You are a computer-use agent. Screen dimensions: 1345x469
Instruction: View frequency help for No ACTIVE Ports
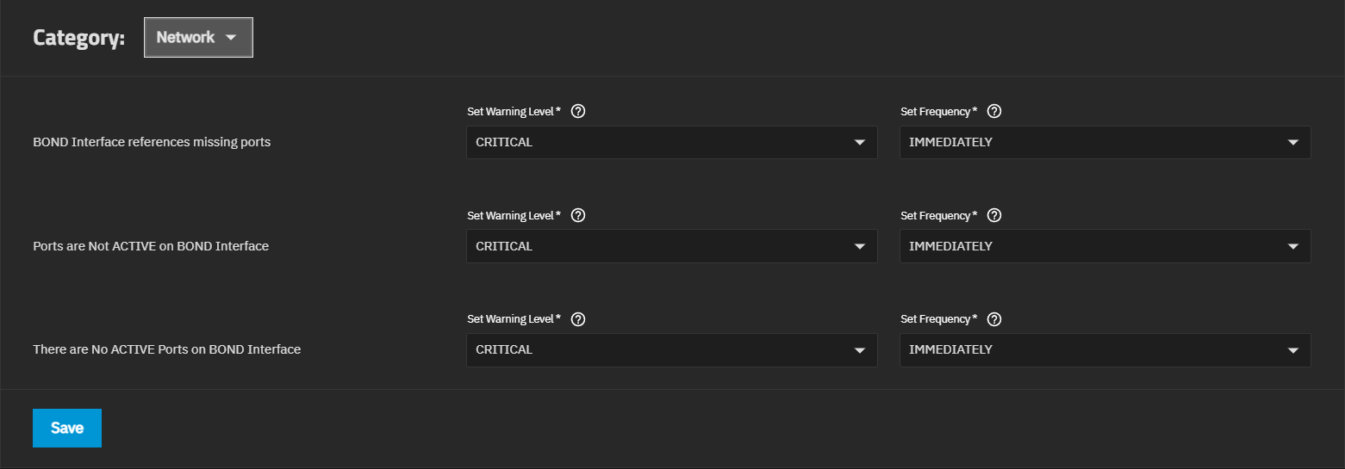[x=994, y=319]
